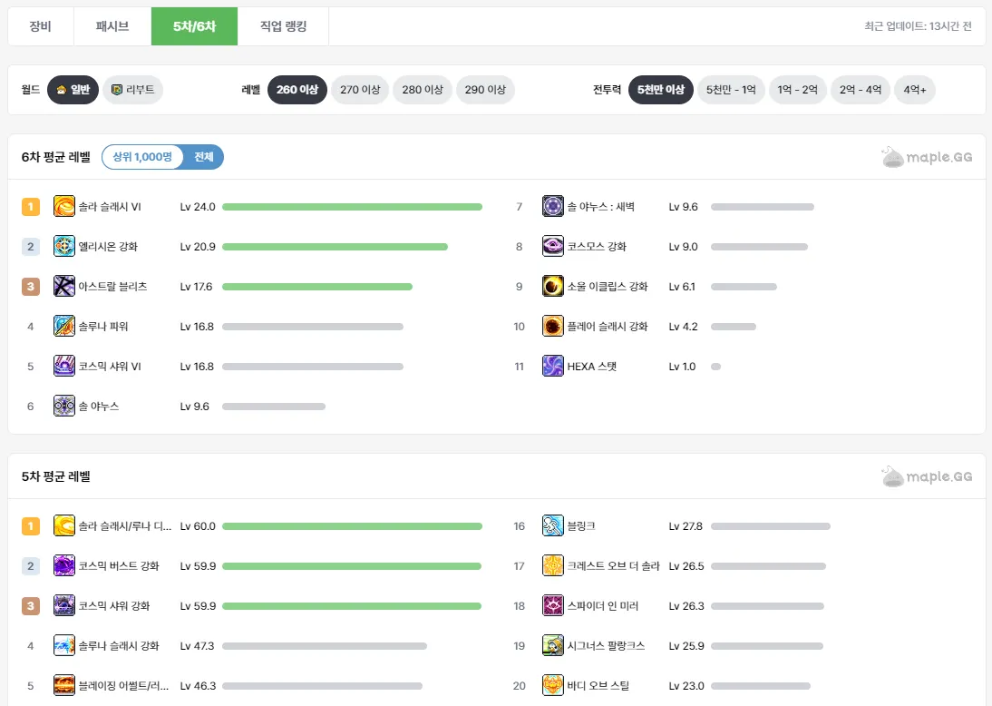Click the rank 1 badge in 6차 list

[30, 206]
